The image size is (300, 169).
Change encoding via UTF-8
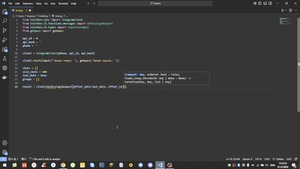(258, 159)
